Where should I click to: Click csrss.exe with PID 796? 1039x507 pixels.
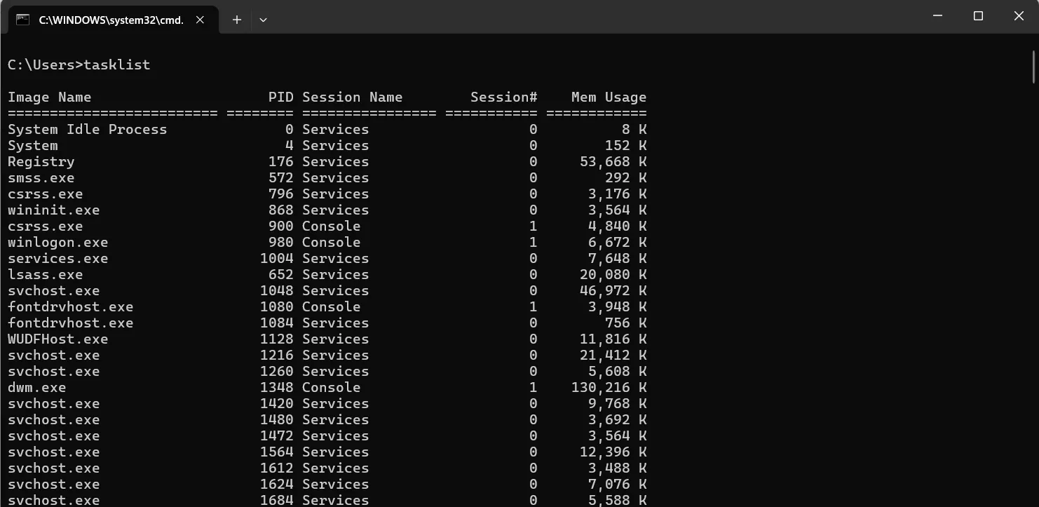46,194
